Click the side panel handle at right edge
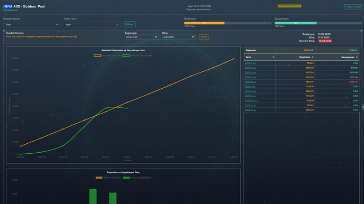The height and width of the screenshot is (204, 364). pos(363,107)
